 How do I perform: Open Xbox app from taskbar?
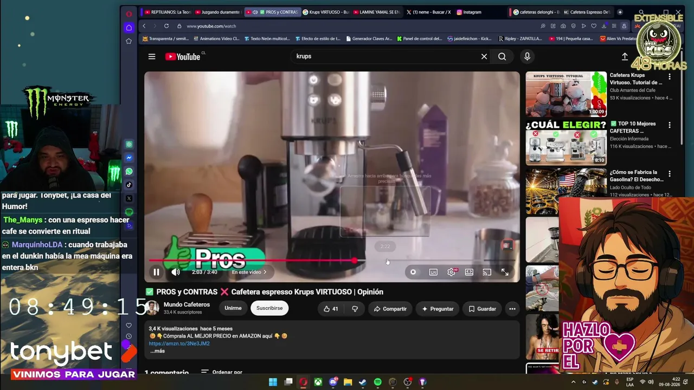318,382
